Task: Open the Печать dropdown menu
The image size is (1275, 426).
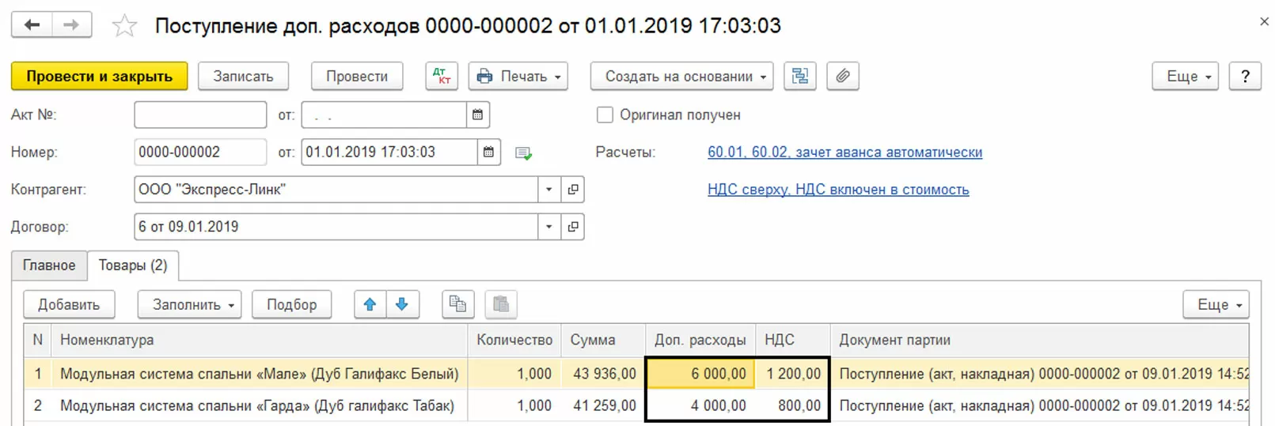Action: (518, 77)
